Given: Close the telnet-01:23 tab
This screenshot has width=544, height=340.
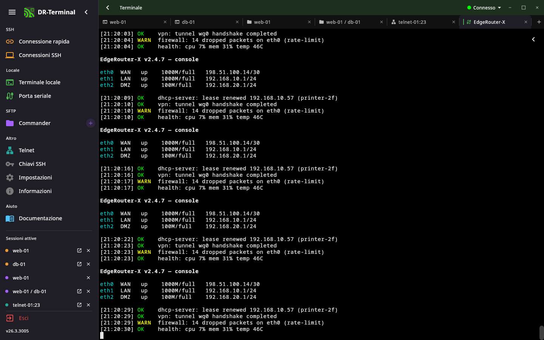Looking at the screenshot, I should pyautogui.click(x=454, y=22).
